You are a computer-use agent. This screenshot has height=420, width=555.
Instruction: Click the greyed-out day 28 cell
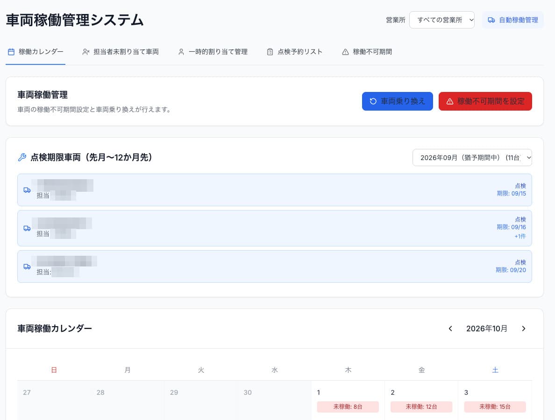[x=128, y=400]
